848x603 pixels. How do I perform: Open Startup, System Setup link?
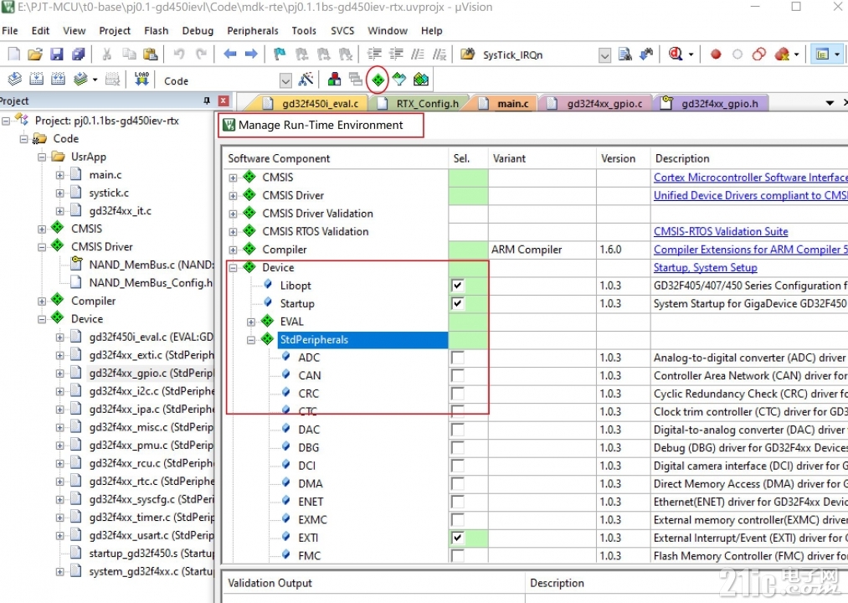point(705,267)
